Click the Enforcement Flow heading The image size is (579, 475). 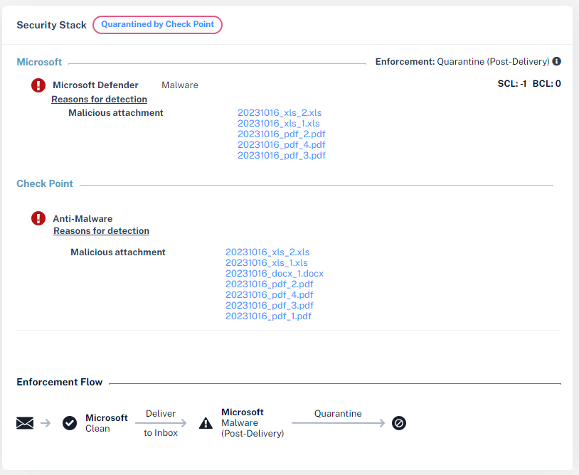click(x=60, y=382)
